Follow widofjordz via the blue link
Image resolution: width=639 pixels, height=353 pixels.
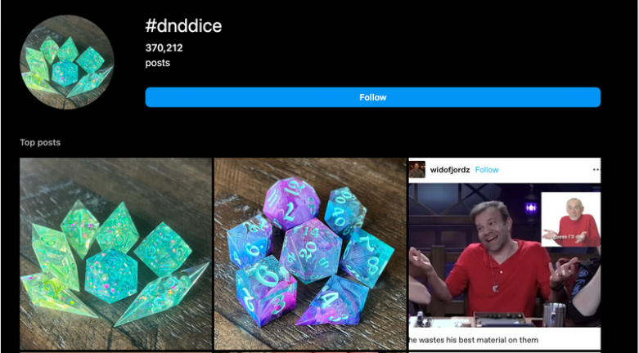tap(487, 170)
